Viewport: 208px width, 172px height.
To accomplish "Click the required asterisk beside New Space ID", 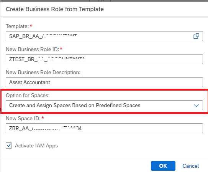I will (43, 117).
